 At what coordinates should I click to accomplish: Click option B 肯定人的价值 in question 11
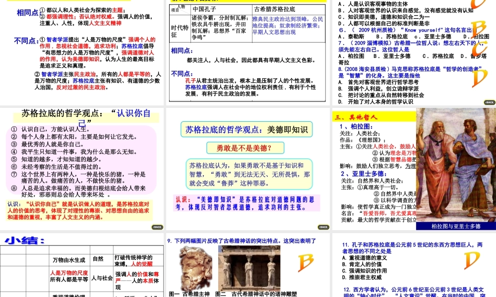tap(362, 264)
